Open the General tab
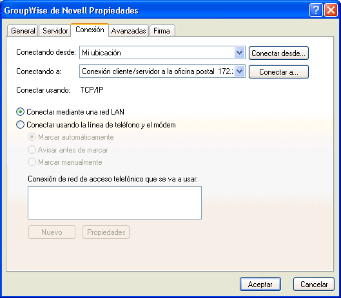Image resolution: width=341 pixels, height=298 pixels. coord(23,31)
